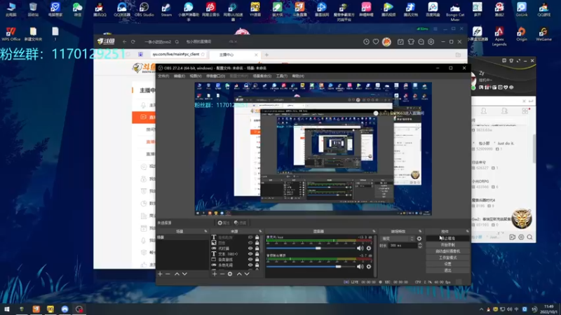Open 视图(V) menu in OBS
Screen dimensions: 561x315
tap(196, 76)
